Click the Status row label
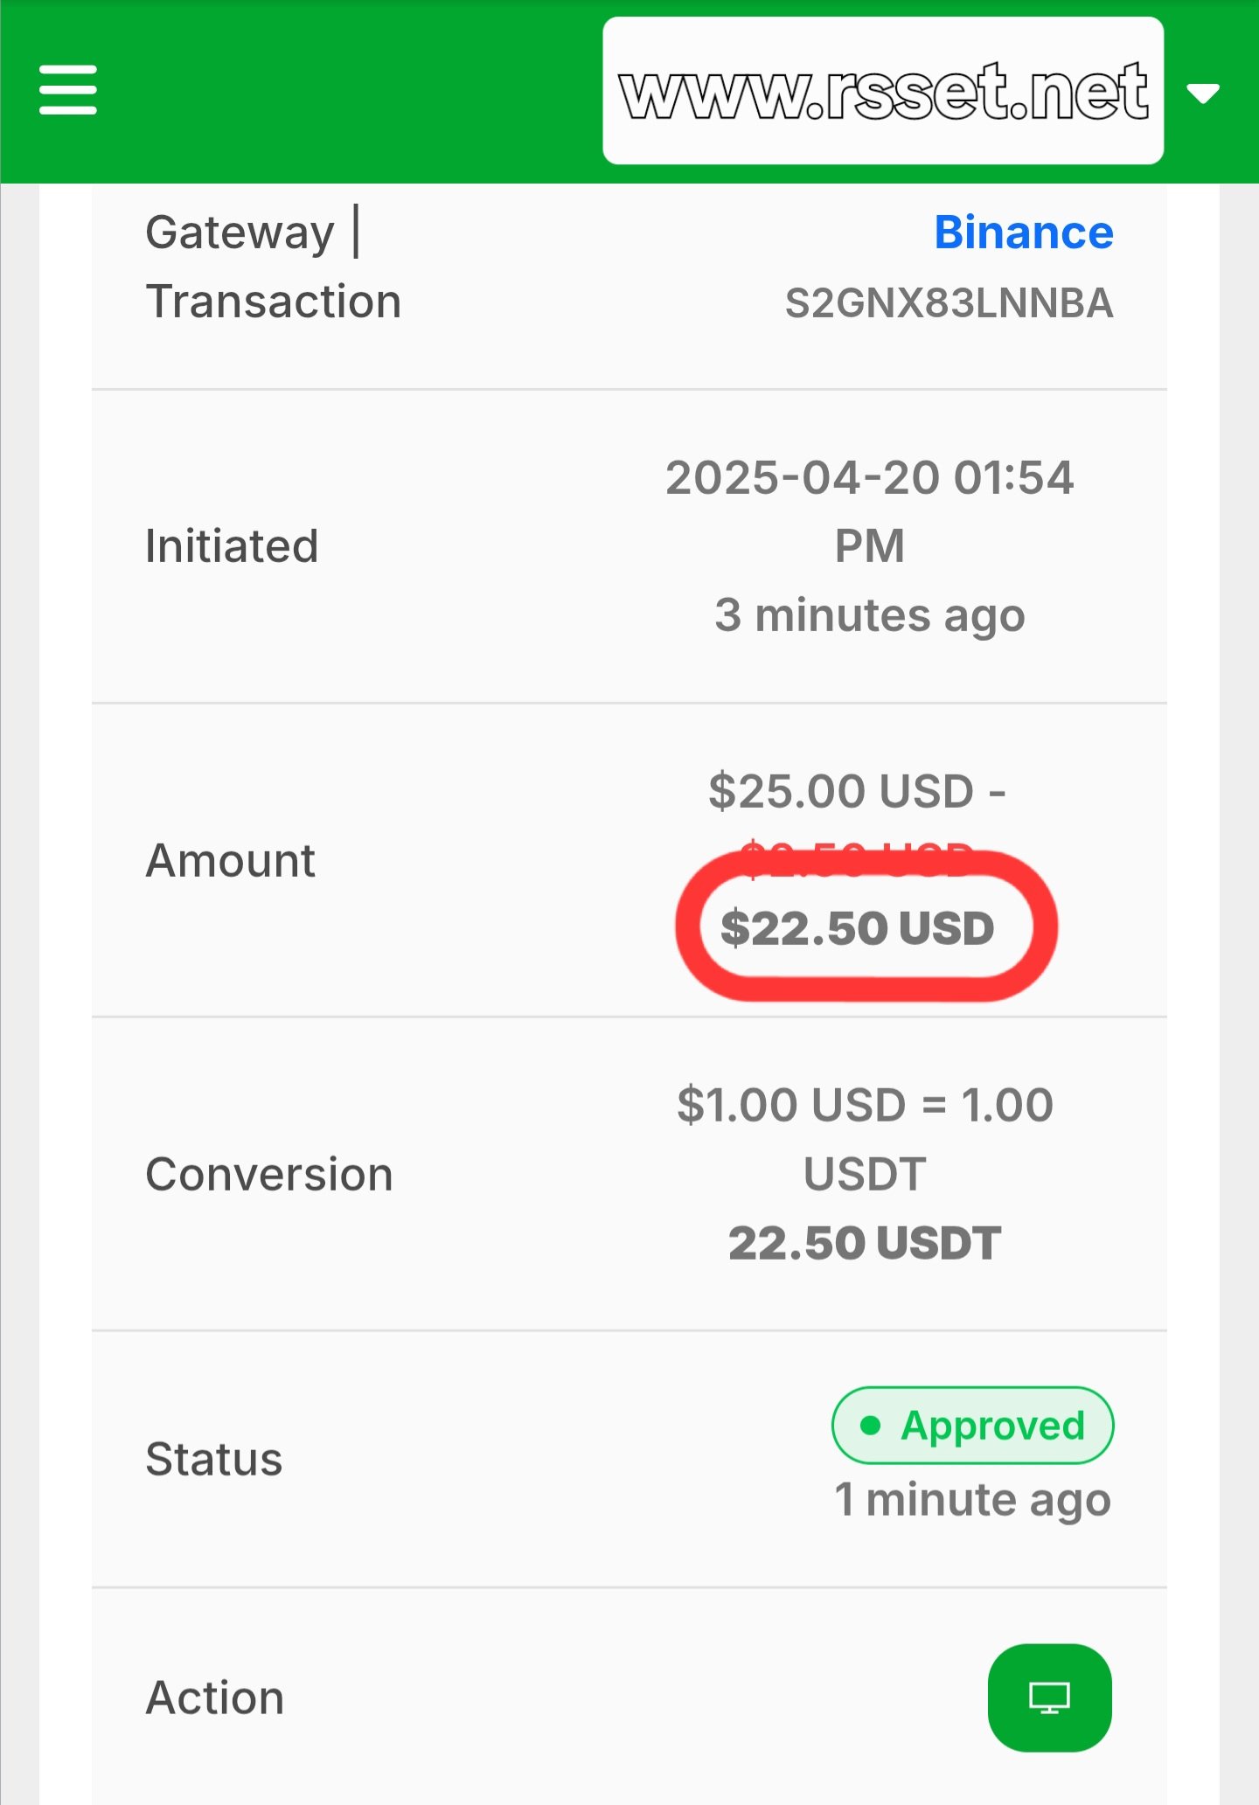 [x=214, y=1459]
